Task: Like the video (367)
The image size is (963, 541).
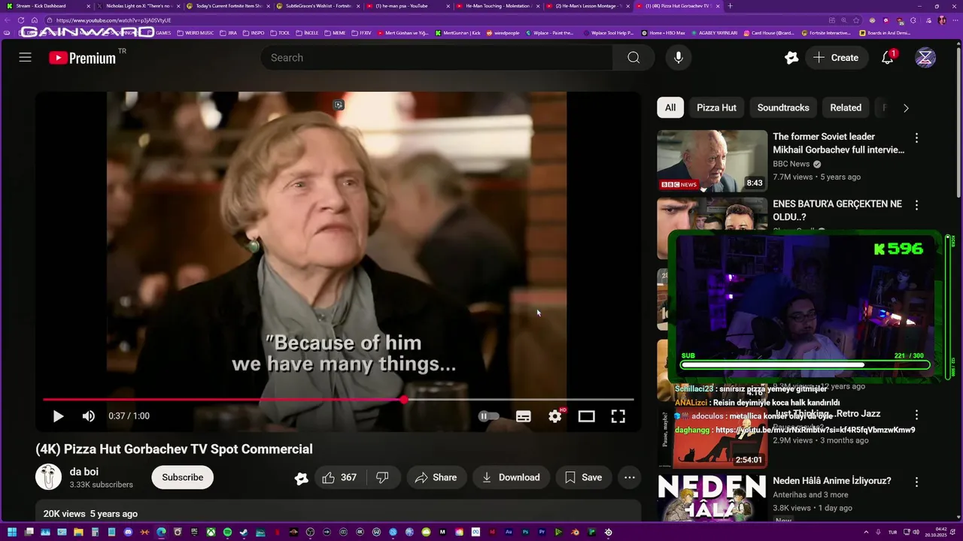Action: click(x=339, y=477)
